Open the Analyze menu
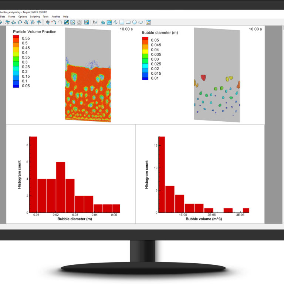The width and height of the screenshot is (284, 284). [56, 17]
